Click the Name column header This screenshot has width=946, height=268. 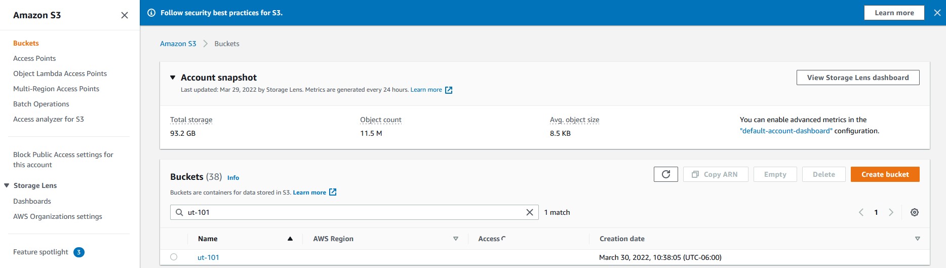click(x=208, y=239)
